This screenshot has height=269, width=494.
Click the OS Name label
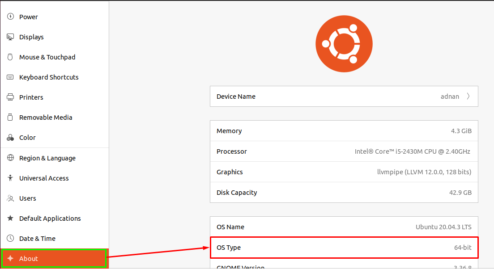click(230, 227)
